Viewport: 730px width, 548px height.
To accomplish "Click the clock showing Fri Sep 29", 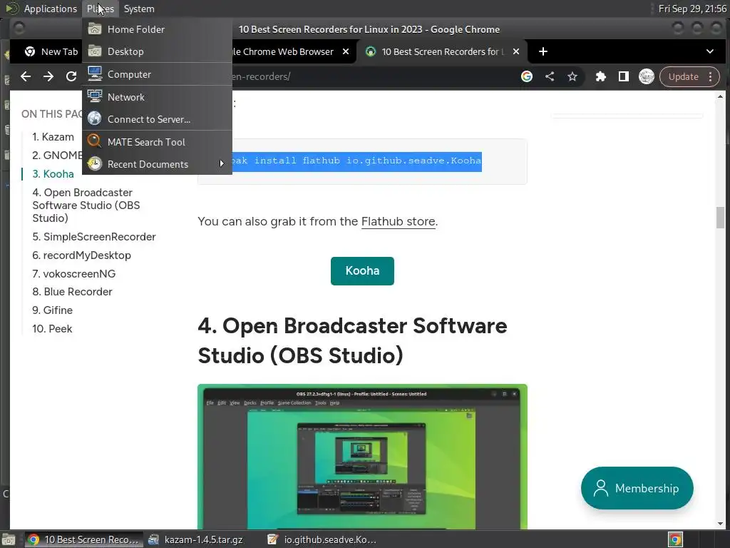I will pos(692,9).
